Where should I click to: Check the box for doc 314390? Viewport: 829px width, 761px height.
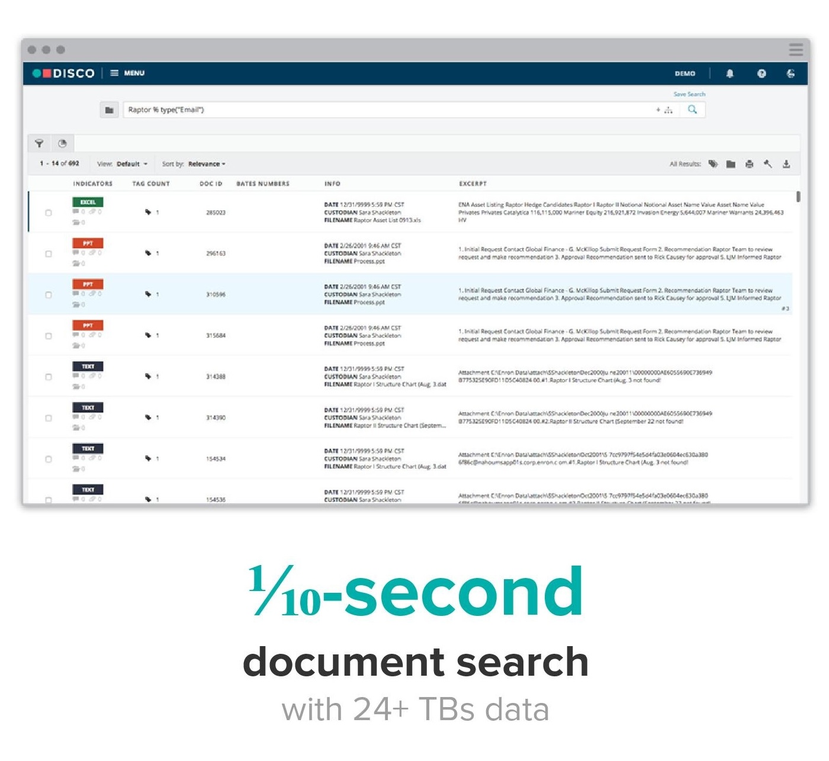click(x=49, y=418)
